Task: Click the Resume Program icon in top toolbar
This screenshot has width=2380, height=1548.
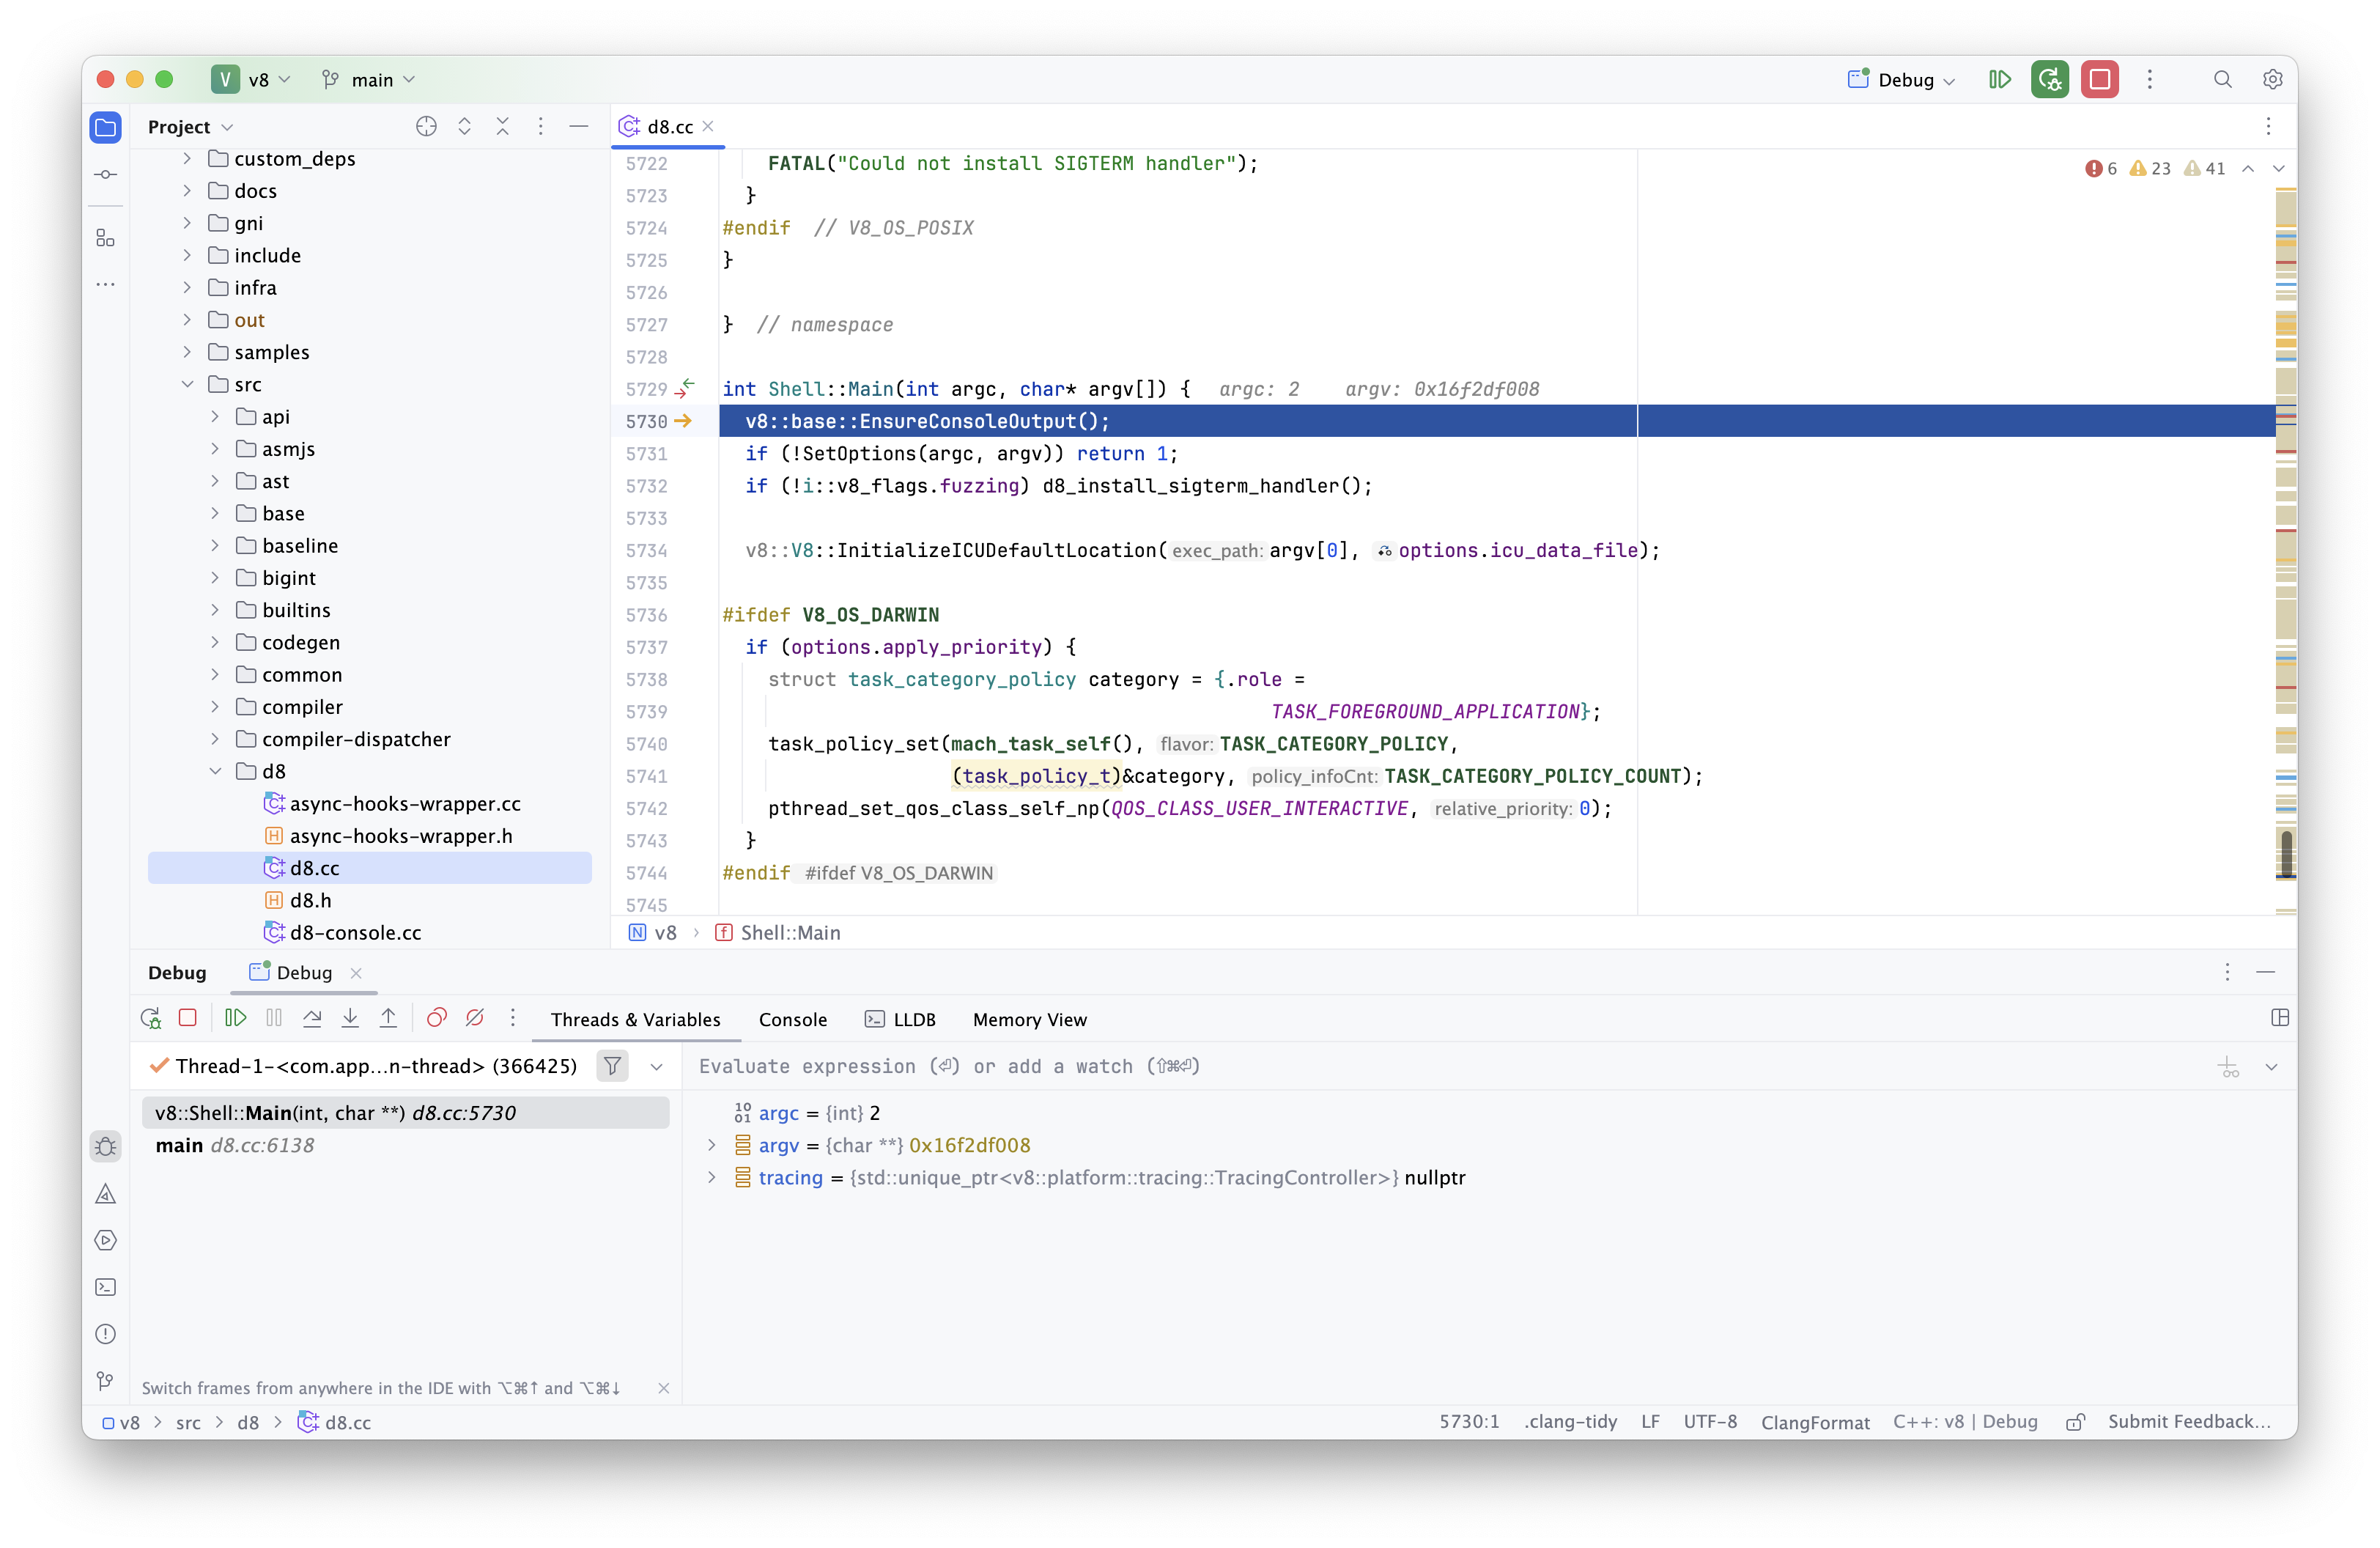Action: click(1999, 80)
